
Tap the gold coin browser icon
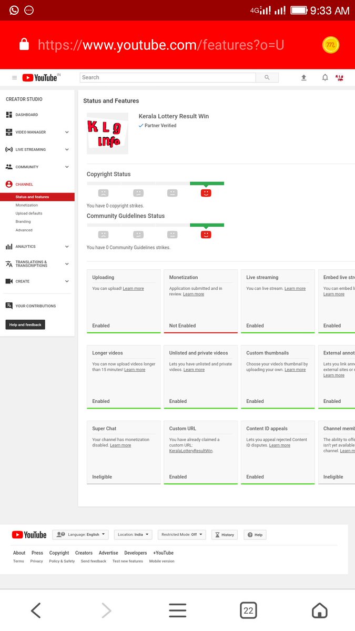(x=331, y=45)
